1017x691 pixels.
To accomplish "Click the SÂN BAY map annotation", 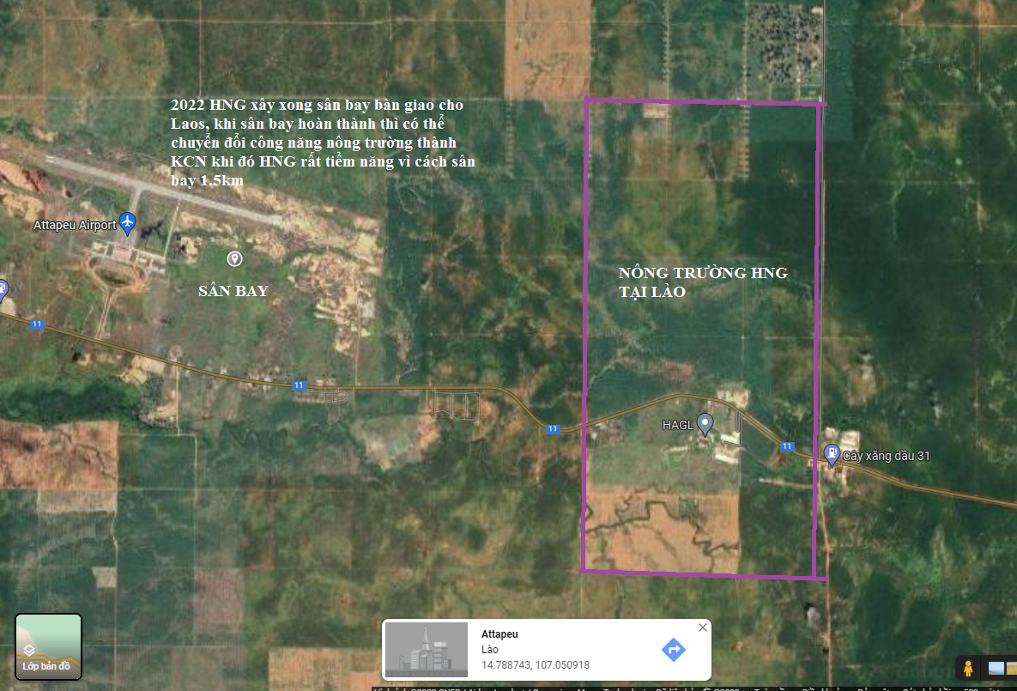I will [x=233, y=291].
